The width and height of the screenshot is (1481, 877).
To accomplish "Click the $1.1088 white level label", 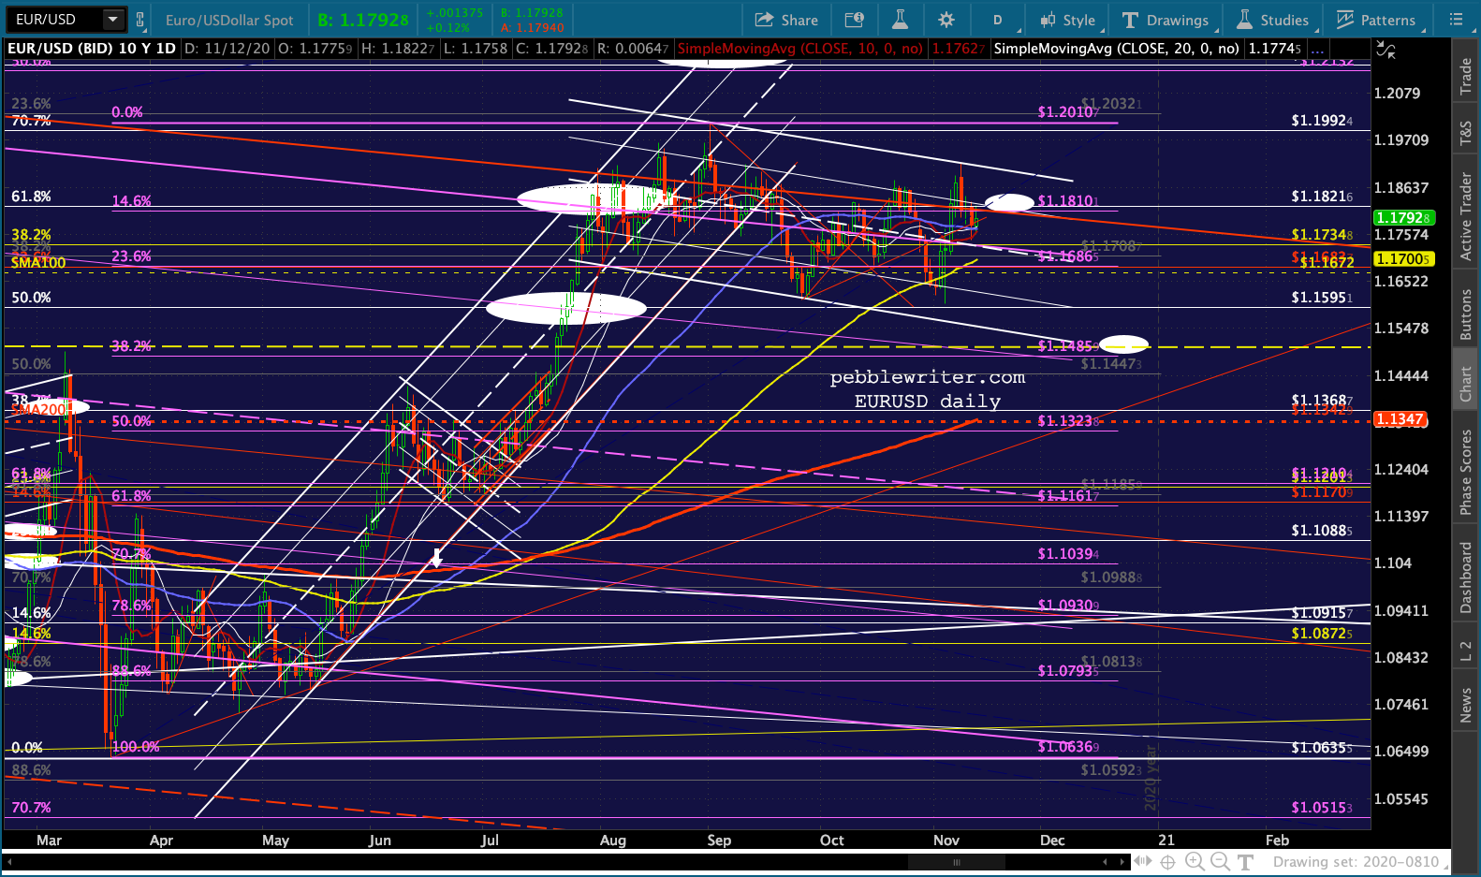I will pos(1322,531).
